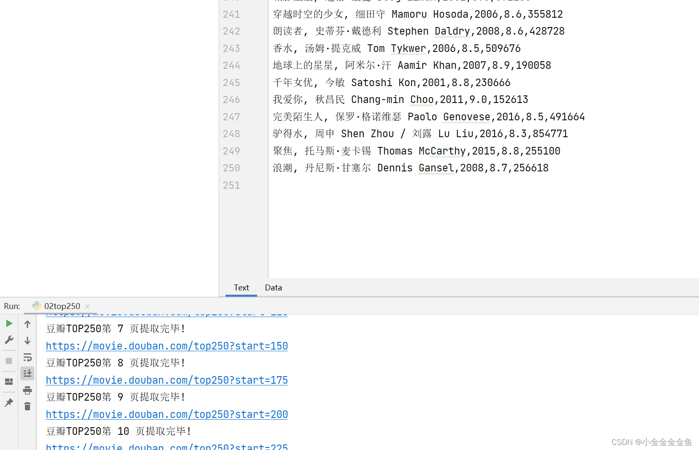Click console line '豆瓣TOP250第 7 页提取完毕!'

116,329
